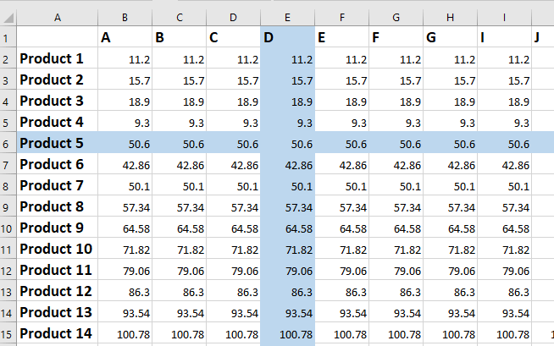This screenshot has width=554, height=346.
Task: Select the cell with heading J
Action: click(542, 37)
